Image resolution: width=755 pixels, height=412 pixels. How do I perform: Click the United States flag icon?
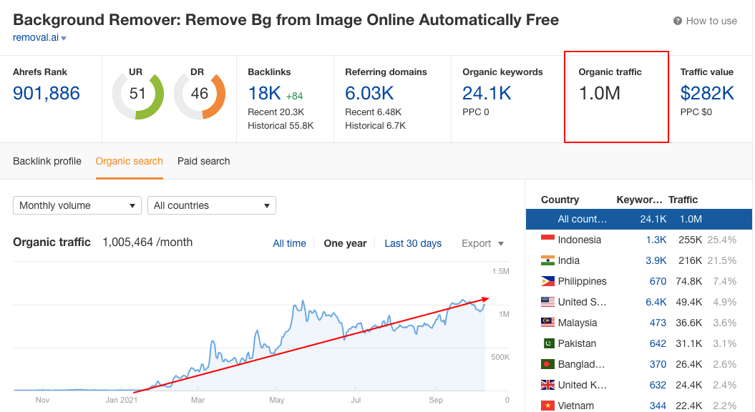point(547,302)
